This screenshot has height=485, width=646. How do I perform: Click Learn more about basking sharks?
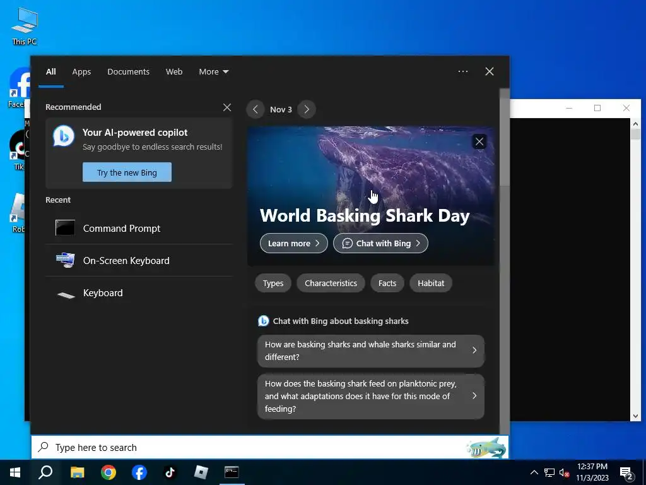click(294, 243)
